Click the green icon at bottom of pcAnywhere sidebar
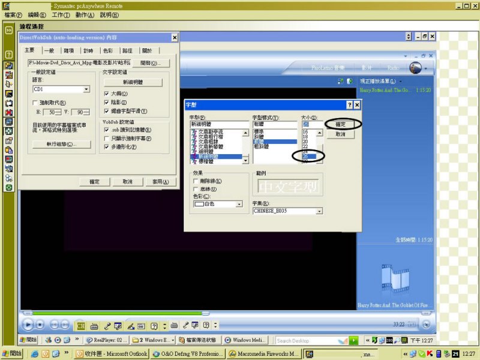This screenshot has height=360, width=480. click(x=9, y=188)
